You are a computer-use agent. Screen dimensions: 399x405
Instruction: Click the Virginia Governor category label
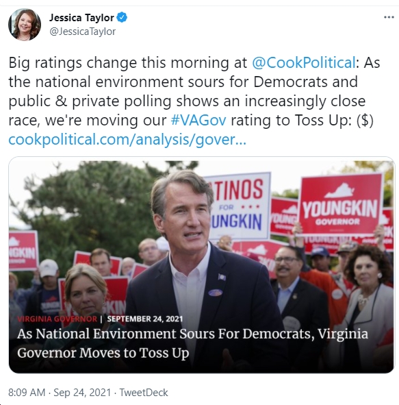click(x=57, y=319)
